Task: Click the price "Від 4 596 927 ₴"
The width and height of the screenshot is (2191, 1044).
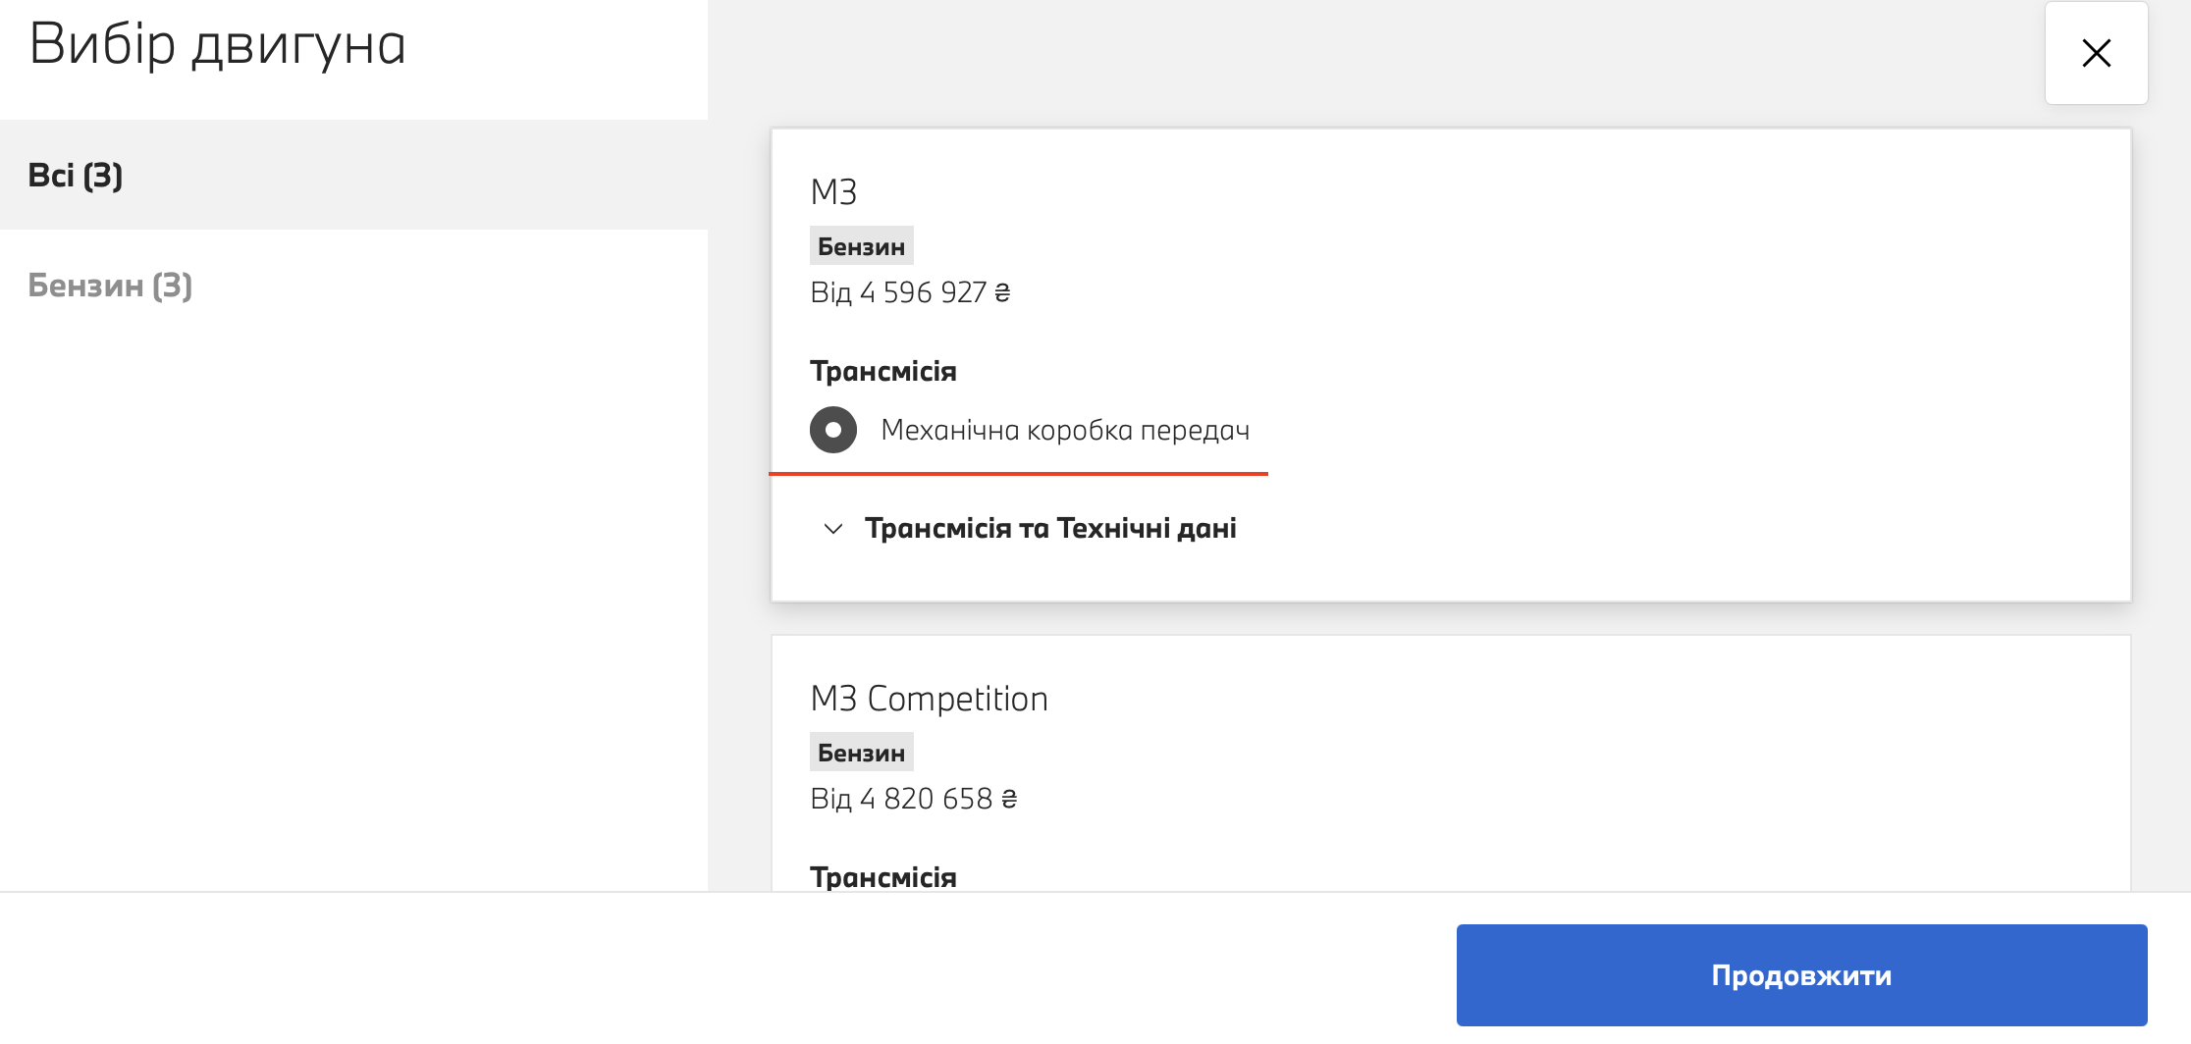Action: point(909,292)
